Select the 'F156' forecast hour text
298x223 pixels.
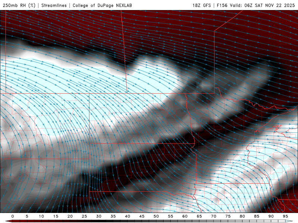pyautogui.click(x=222, y=5)
